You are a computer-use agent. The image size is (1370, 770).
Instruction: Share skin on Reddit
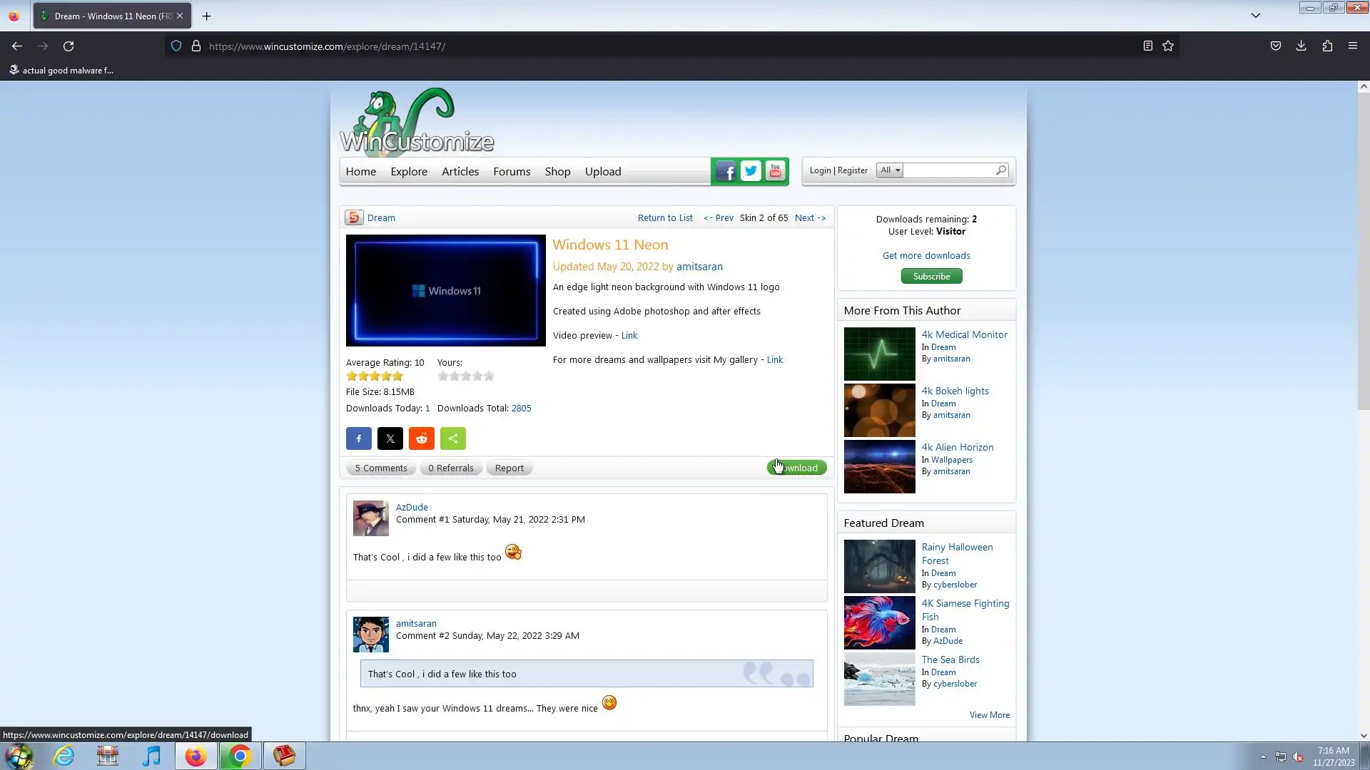[421, 438]
